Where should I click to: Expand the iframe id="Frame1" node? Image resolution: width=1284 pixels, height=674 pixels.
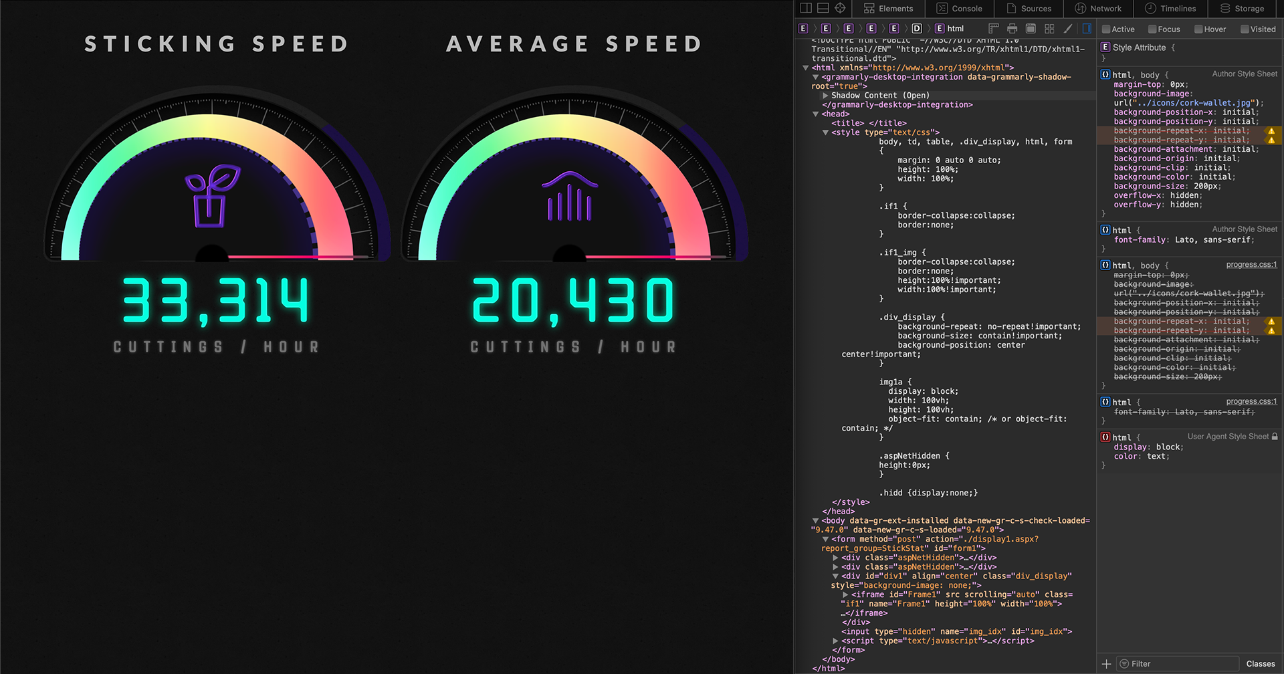(x=845, y=594)
